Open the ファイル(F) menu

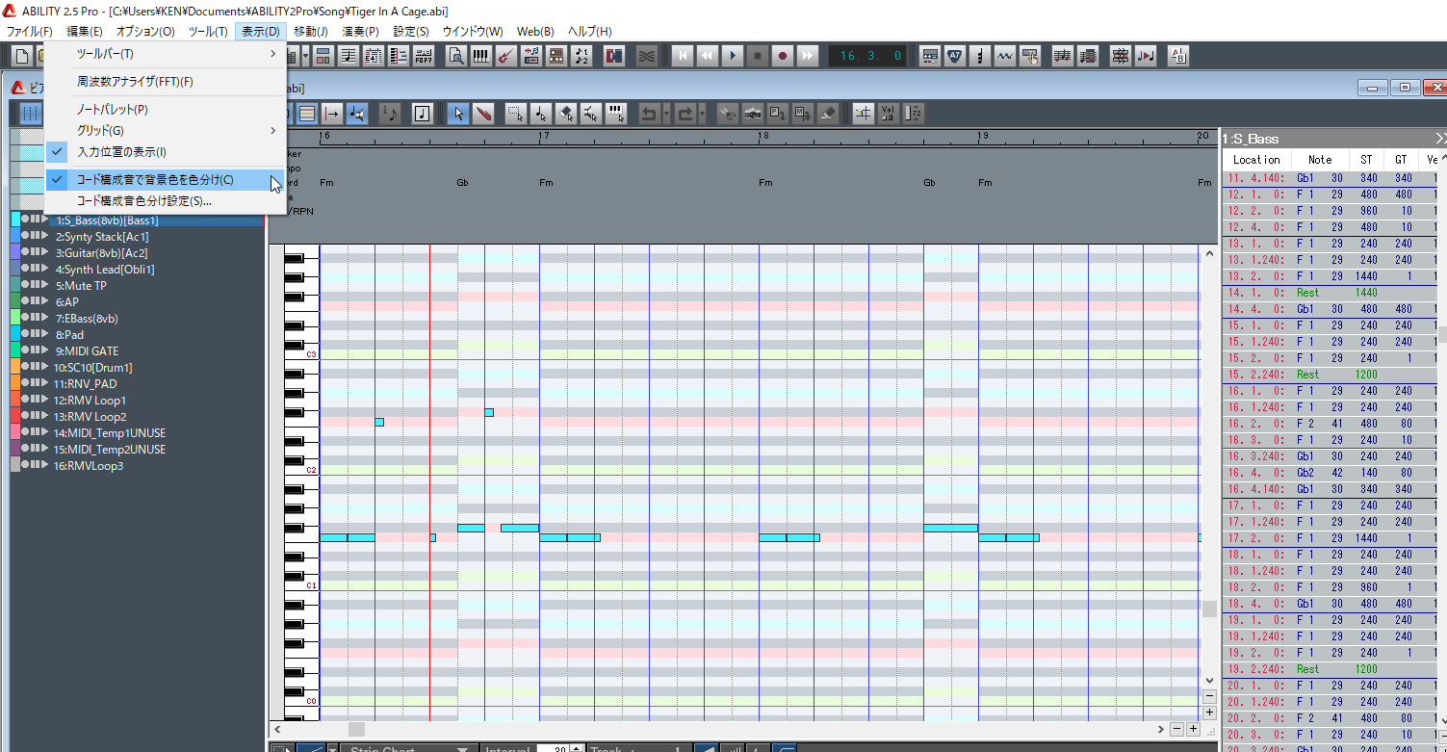[x=29, y=32]
